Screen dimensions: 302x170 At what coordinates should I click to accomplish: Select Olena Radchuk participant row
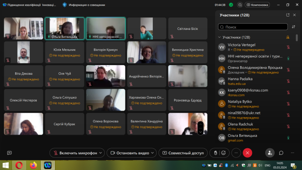(254, 127)
